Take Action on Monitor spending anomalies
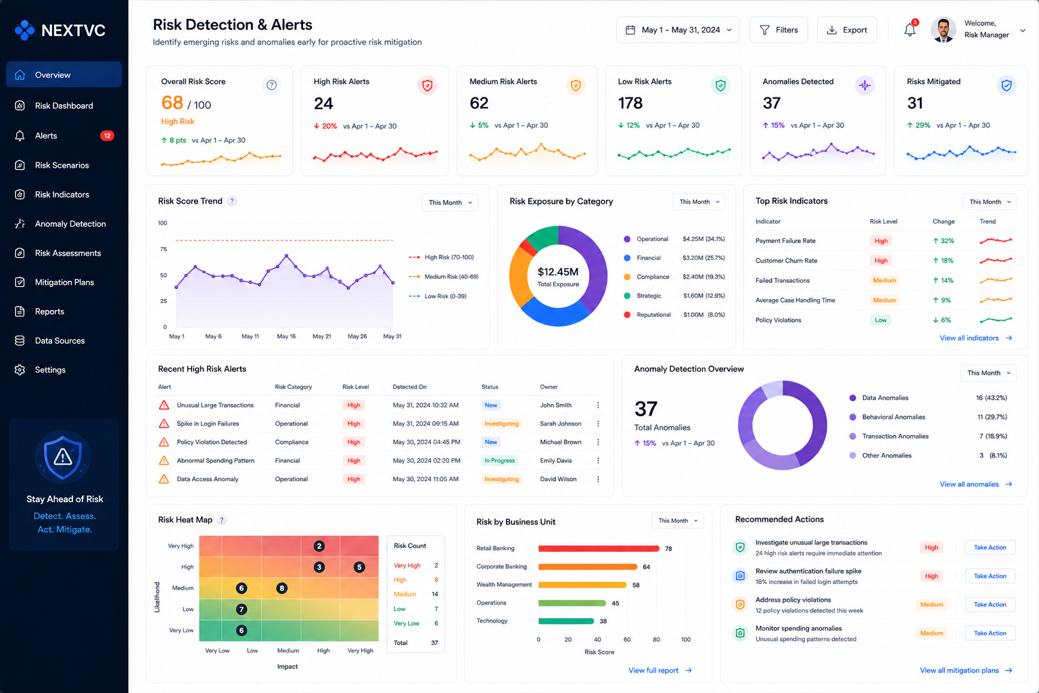Screen dimensions: 1039x693 coord(990,633)
